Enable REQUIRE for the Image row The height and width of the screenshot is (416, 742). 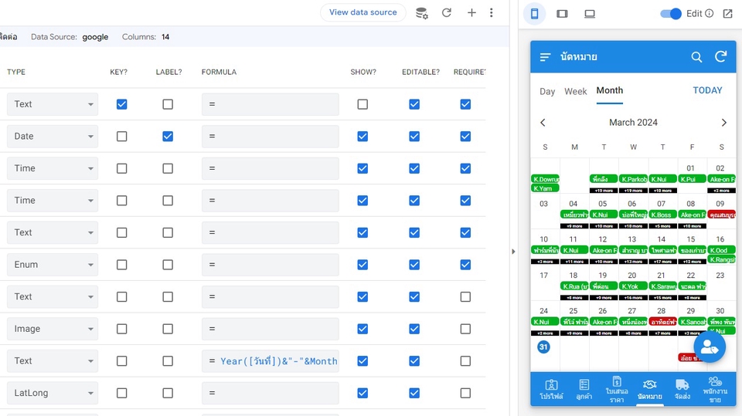coord(465,329)
